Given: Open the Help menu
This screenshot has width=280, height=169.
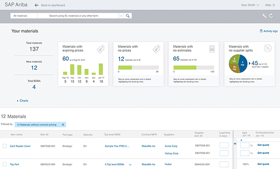Looking at the screenshot, I should point(270,5).
